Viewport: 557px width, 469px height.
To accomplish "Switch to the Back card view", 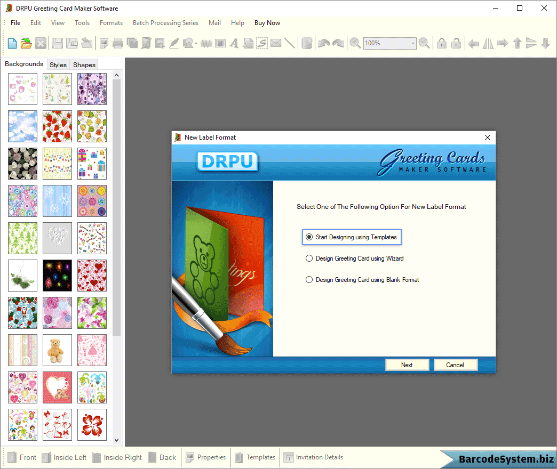I will pos(162,457).
